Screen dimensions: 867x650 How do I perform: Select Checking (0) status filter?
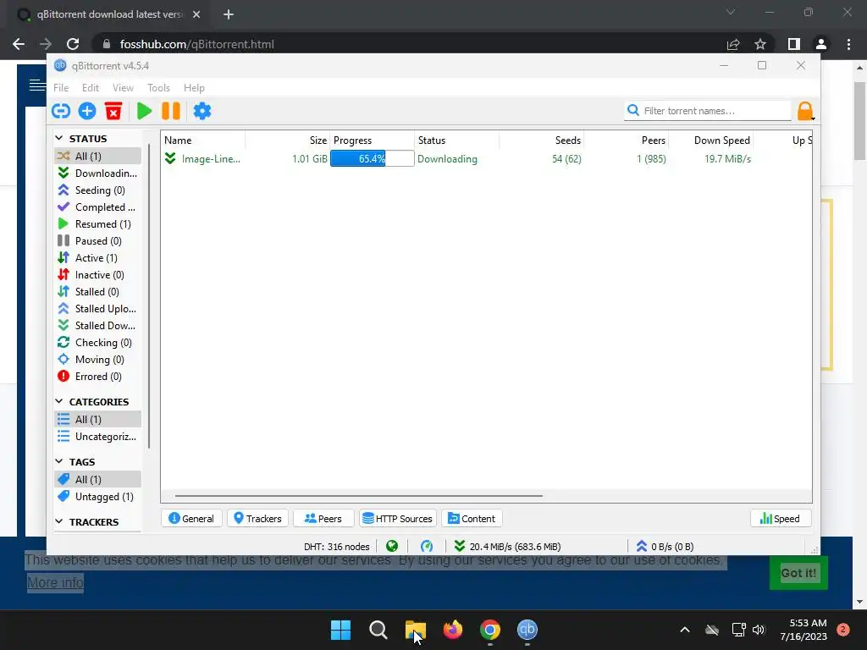[x=98, y=343]
